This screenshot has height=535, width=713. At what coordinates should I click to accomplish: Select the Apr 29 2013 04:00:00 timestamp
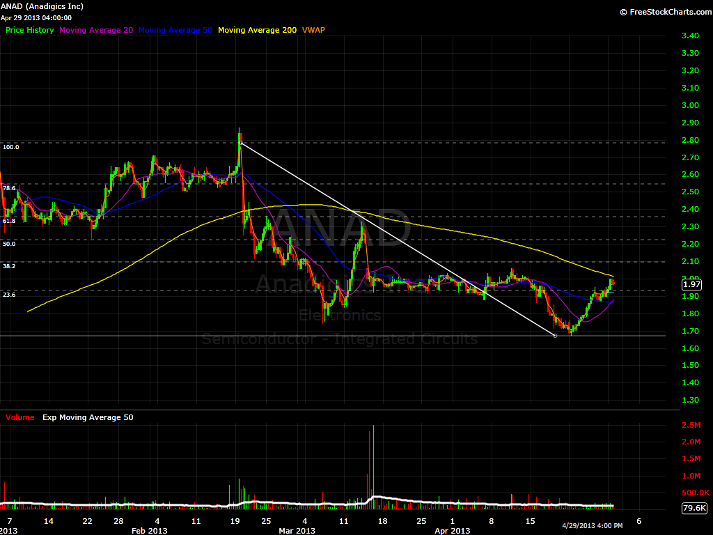[36, 18]
